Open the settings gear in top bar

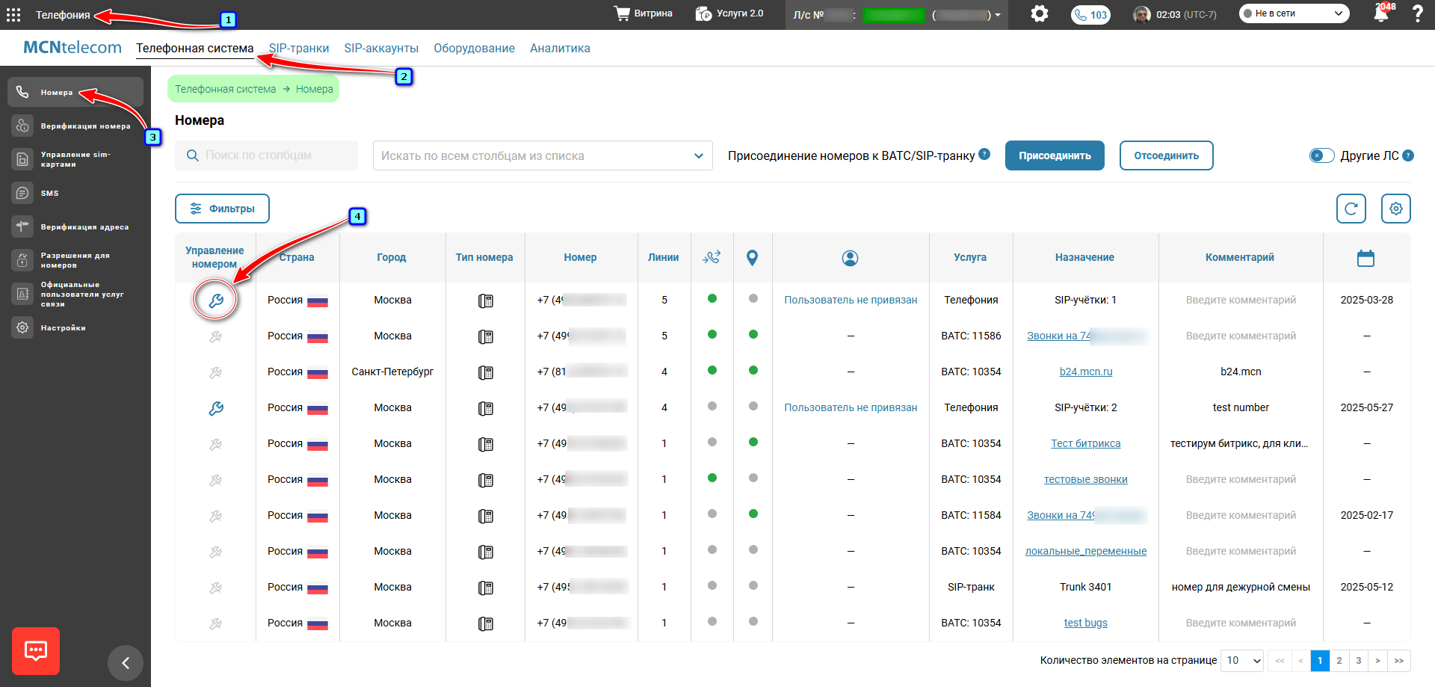pyautogui.click(x=1039, y=14)
